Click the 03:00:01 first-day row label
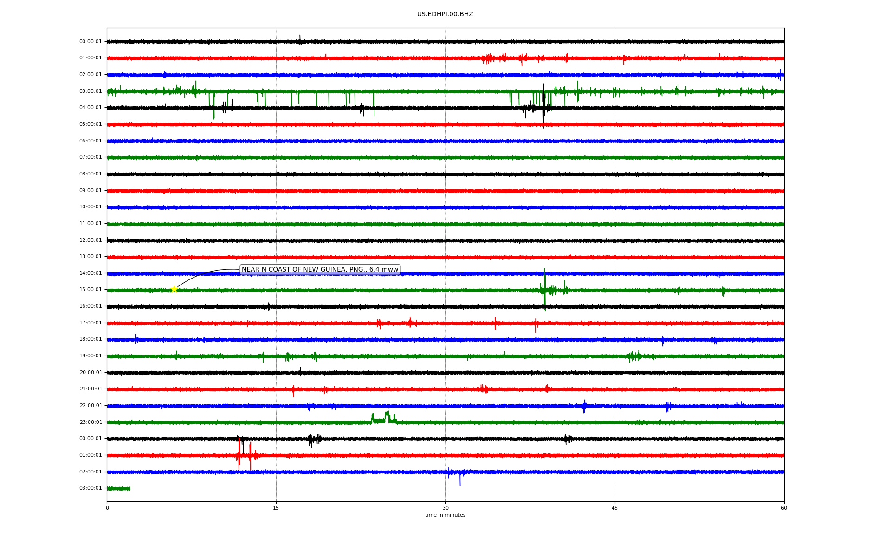The width and height of the screenshot is (891, 557). [90, 91]
